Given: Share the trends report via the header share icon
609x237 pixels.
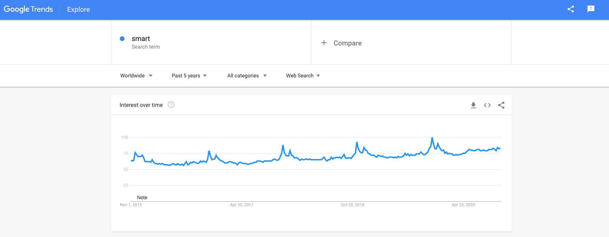Looking at the screenshot, I should click(x=570, y=9).
